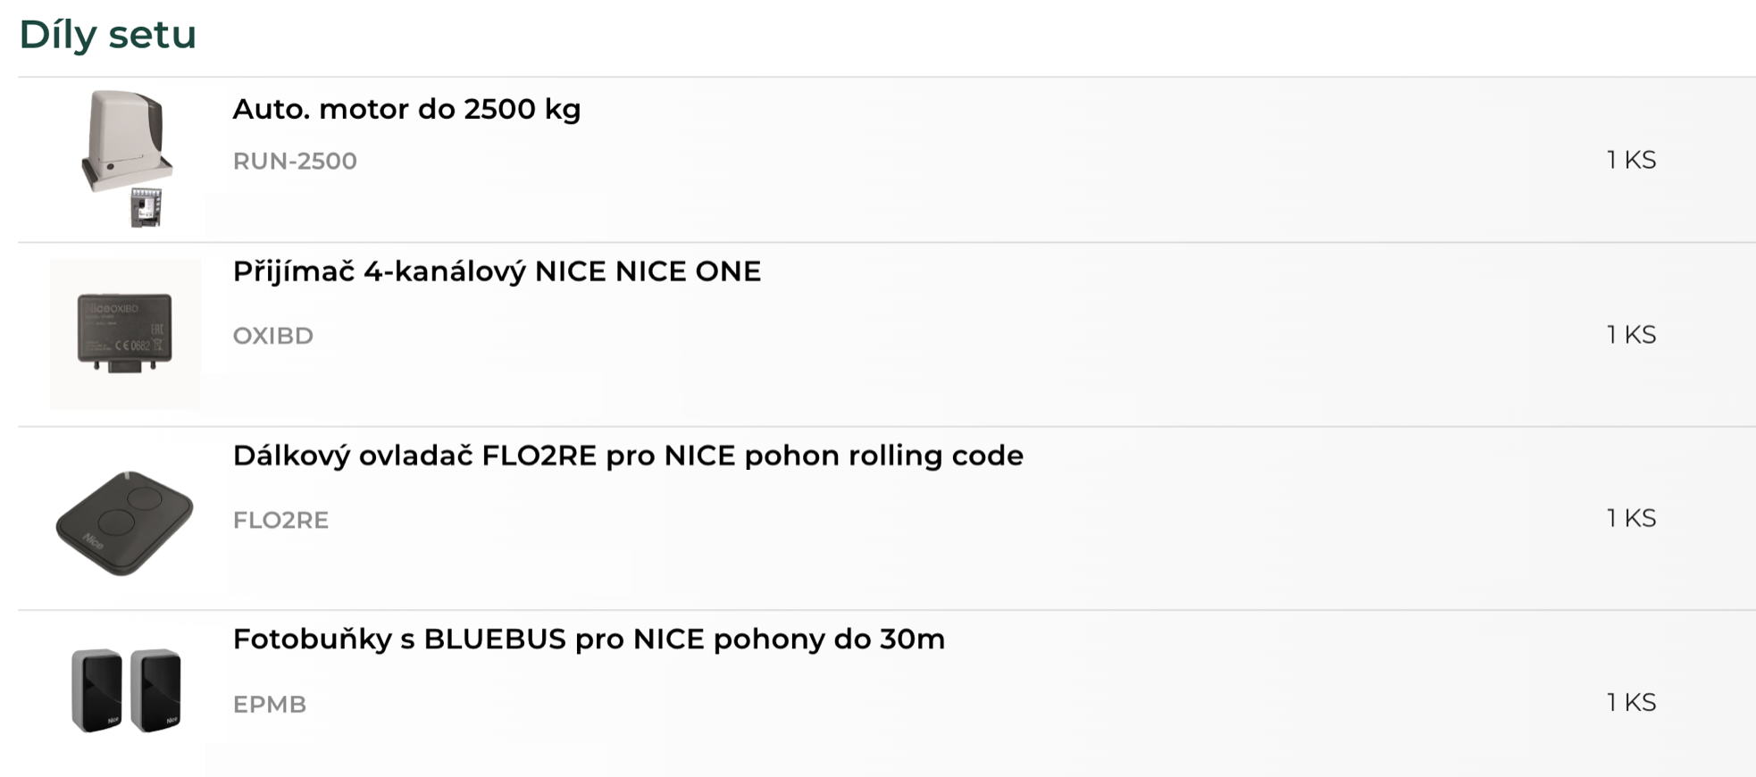Click the '1 KS' quantity for FLO2RE remote
The height and width of the screenshot is (777, 1756).
click(x=1631, y=519)
